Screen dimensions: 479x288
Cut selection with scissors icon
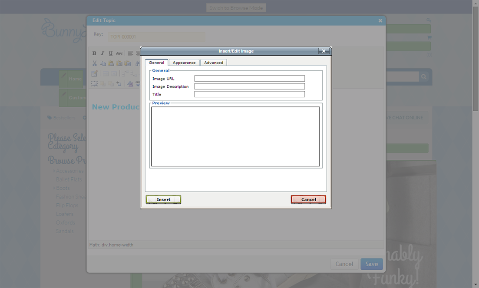tap(94, 63)
